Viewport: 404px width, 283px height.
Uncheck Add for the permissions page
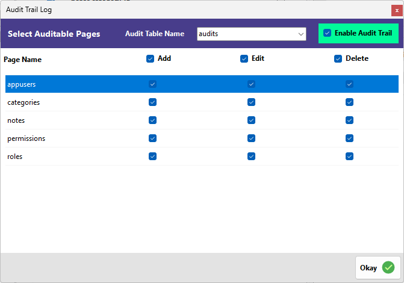click(x=152, y=138)
